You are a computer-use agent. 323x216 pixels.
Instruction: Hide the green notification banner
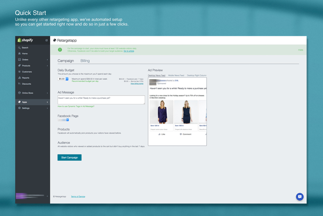pyautogui.click(x=301, y=50)
